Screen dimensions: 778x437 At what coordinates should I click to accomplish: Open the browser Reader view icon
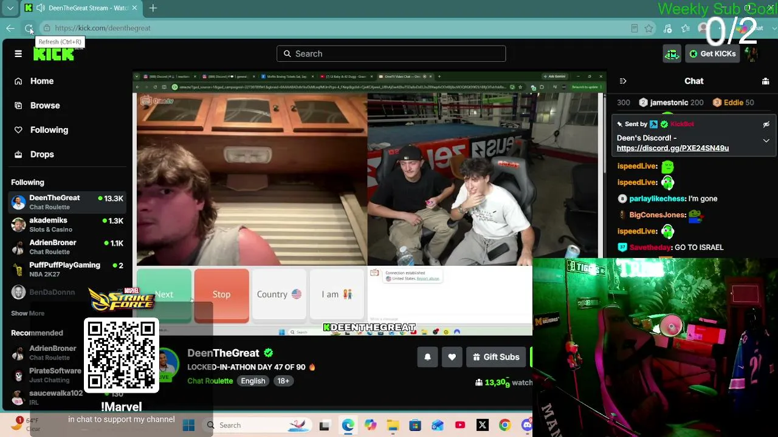point(634,28)
